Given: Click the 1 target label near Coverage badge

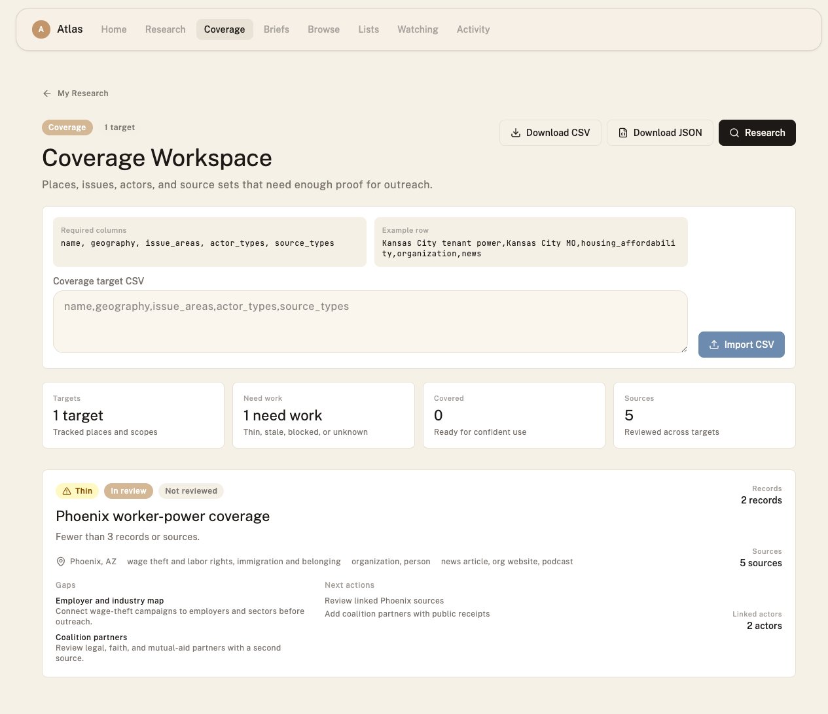Looking at the screenshot, I should point(120,127).
